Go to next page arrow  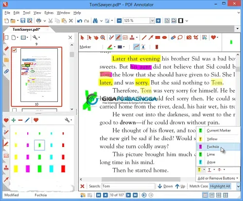[128, 195]
